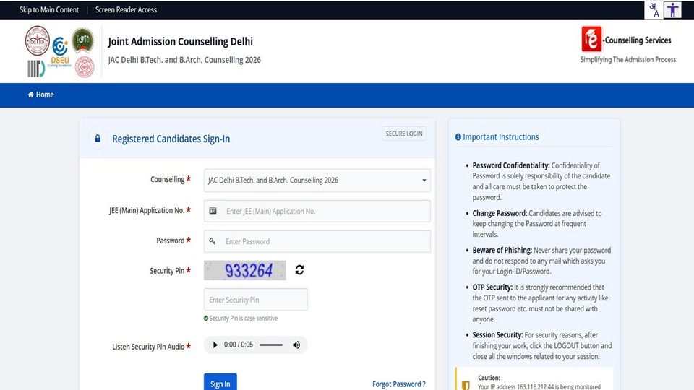Viewport: 694px width, 390px height.
Task: Refresh the security pin captcha
Action: (299, 269)
